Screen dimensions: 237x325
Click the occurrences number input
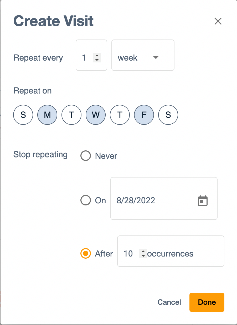click(x=128, y=254)
